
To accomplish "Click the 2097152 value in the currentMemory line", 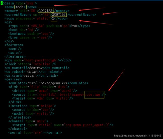I will pyautogui.click(x=59, y=14).
